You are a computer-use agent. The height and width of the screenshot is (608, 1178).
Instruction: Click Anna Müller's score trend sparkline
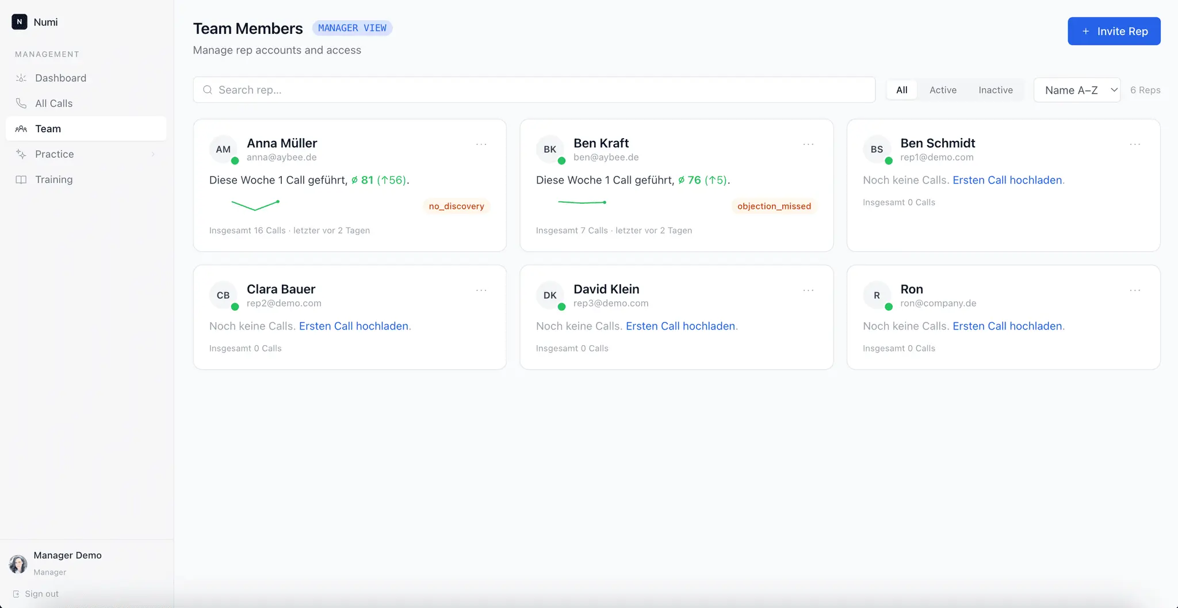(x=255, y=205)
